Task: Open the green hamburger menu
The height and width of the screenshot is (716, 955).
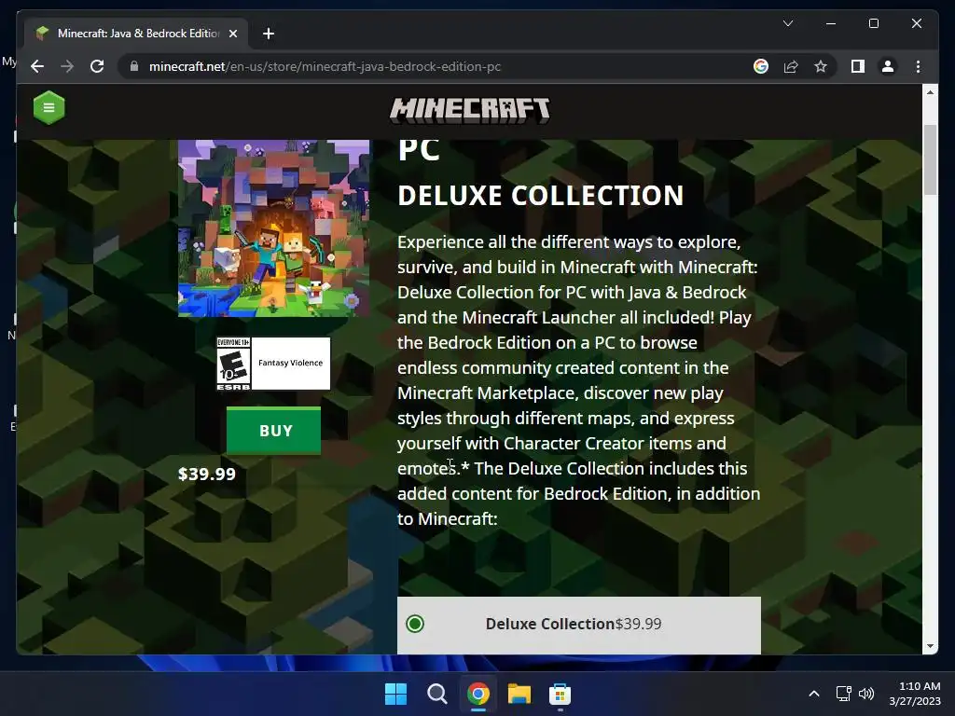Action: coord(48,108)
